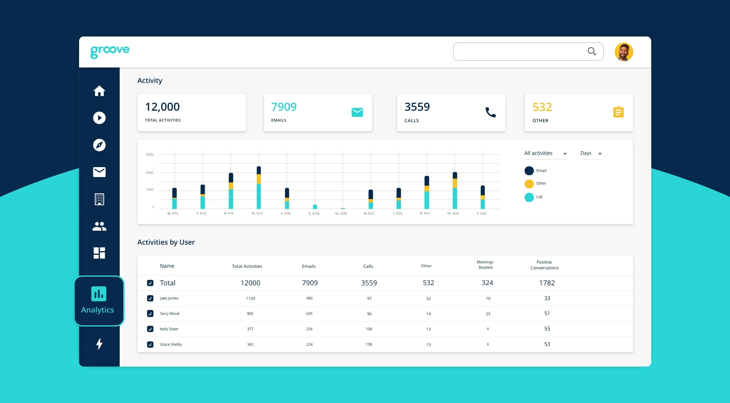Toggle the checkbox for Grace Shelby

[x=150, y=344]
